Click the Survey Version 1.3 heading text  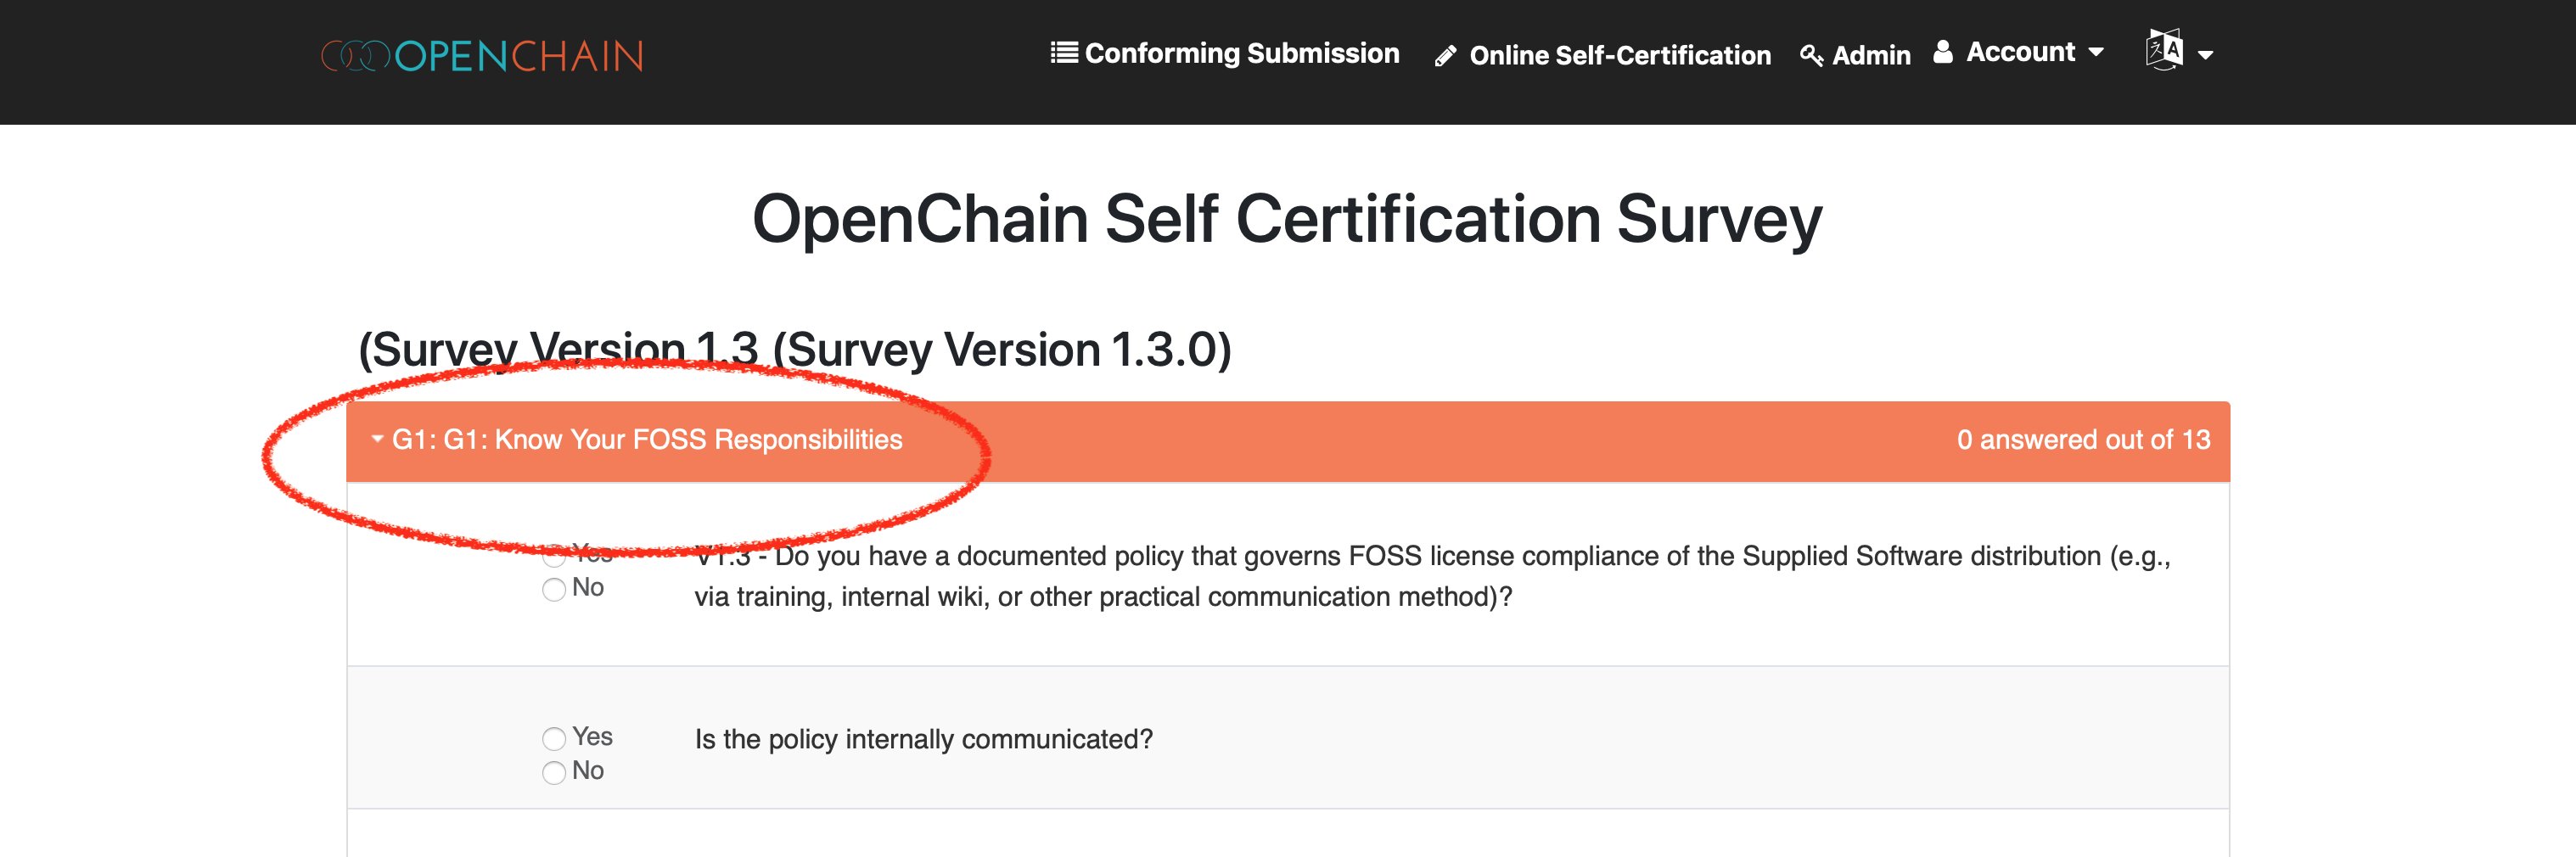tap(795, 349)
